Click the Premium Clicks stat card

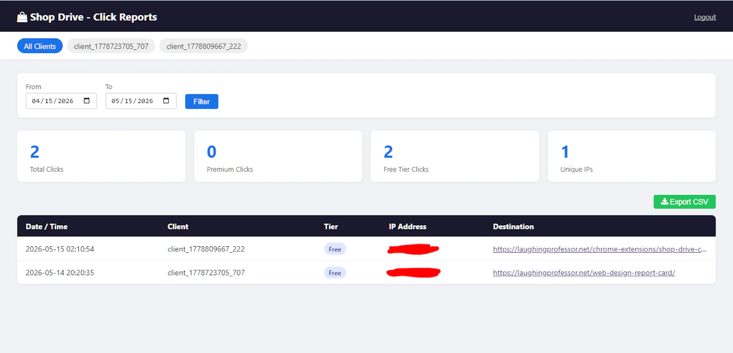point(278,156)
